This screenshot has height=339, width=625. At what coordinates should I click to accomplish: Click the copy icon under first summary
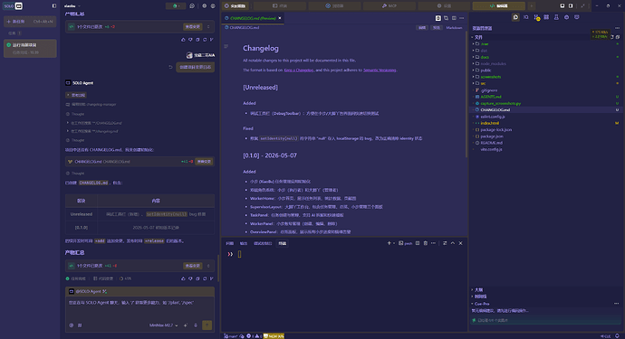coord(197,40)
